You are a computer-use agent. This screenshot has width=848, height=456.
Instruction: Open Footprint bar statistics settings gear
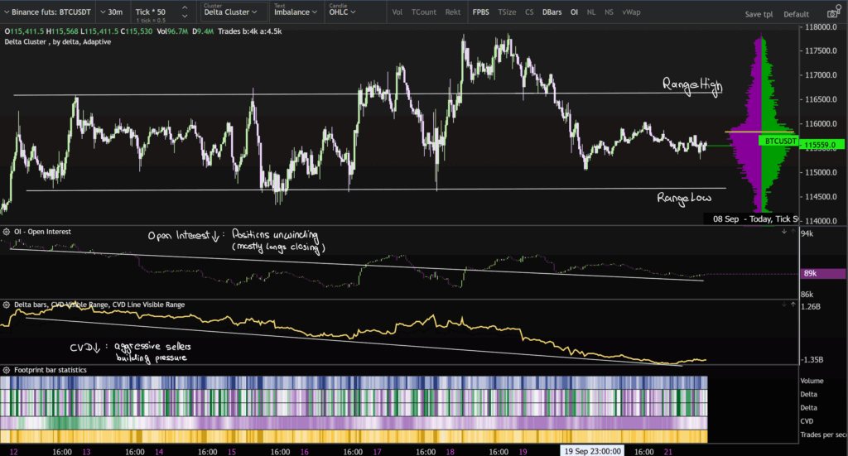pos(7,369)
